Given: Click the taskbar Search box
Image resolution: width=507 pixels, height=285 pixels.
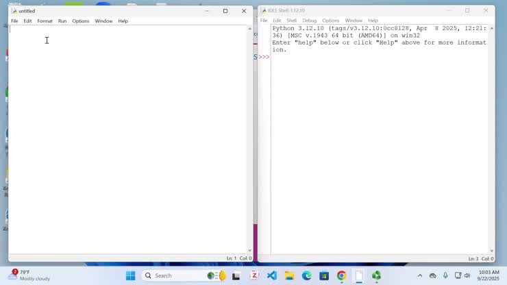Looking at the screenshot, I should pos(184,275).
